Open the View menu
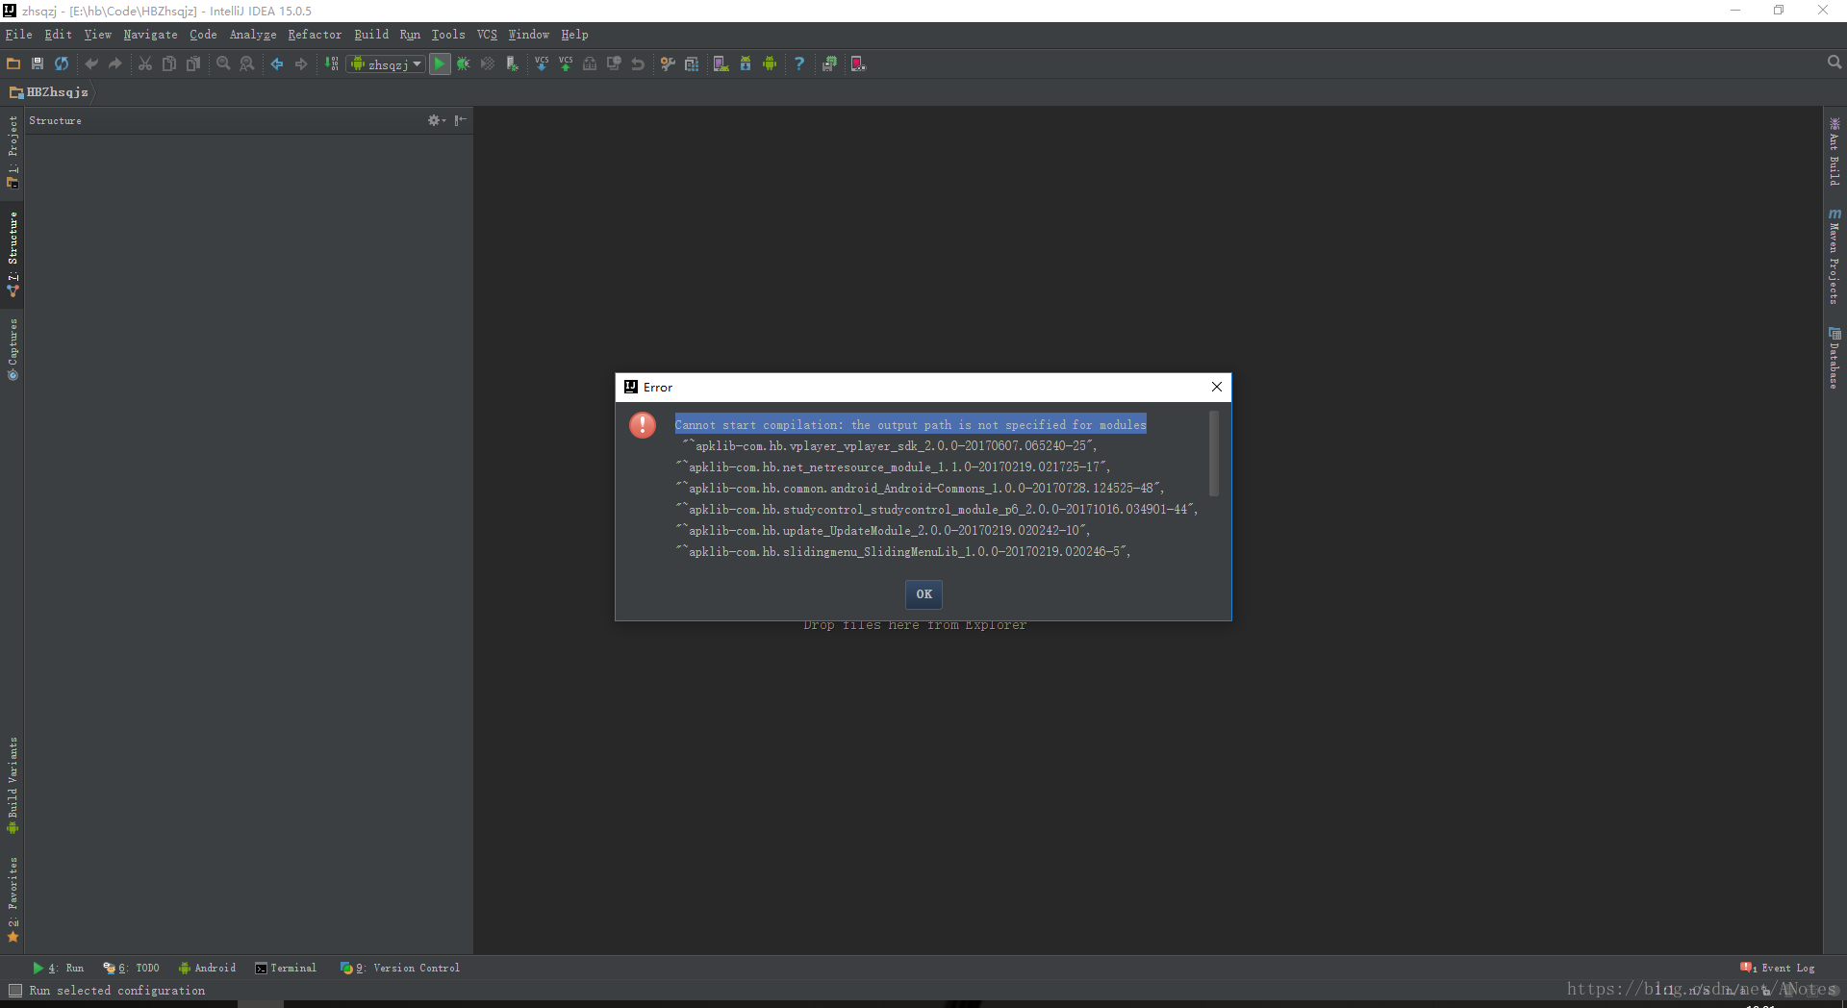 coord(97,35)
